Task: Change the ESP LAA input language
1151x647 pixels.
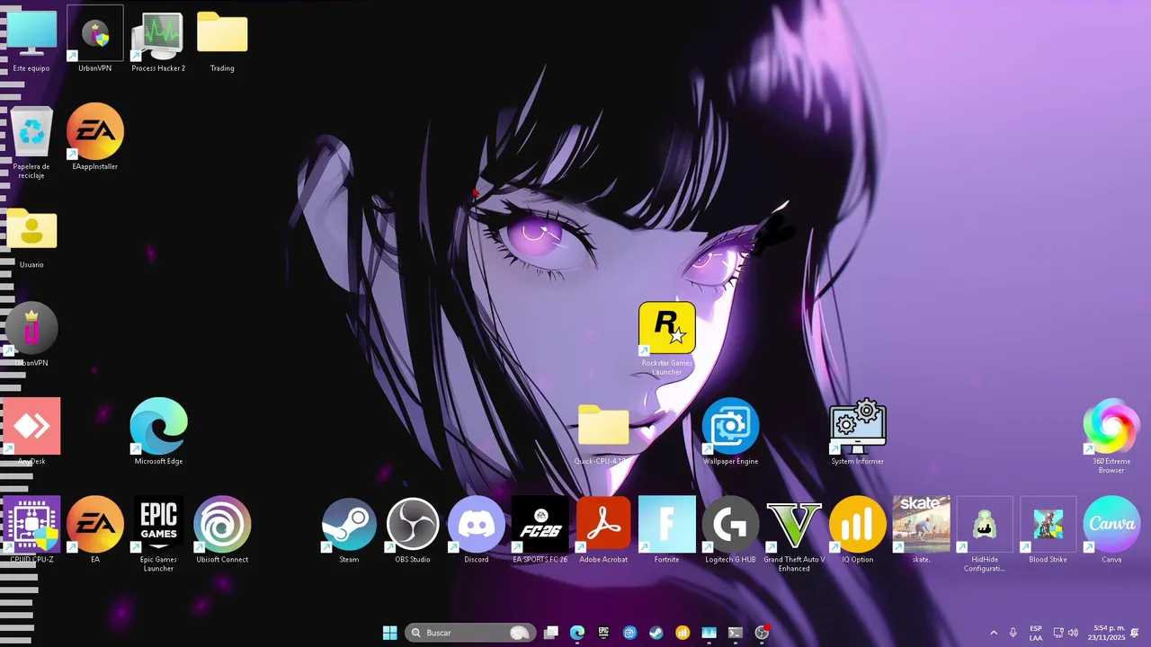Action: (x=1036, y=633)
